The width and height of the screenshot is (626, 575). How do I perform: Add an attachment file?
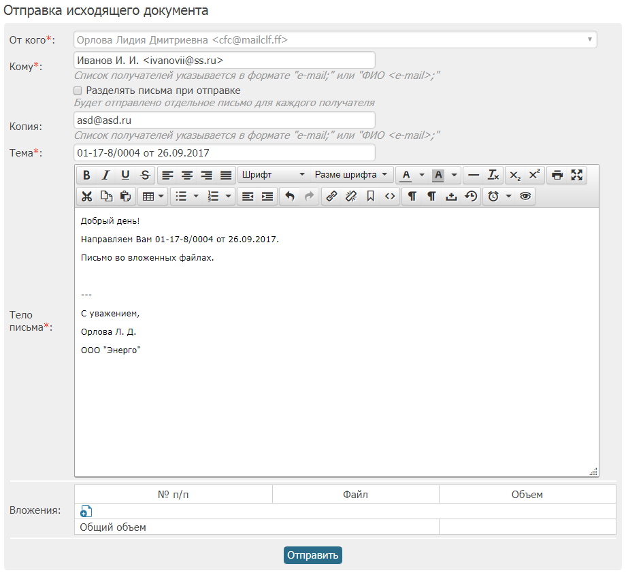click(x=86, y=511)
